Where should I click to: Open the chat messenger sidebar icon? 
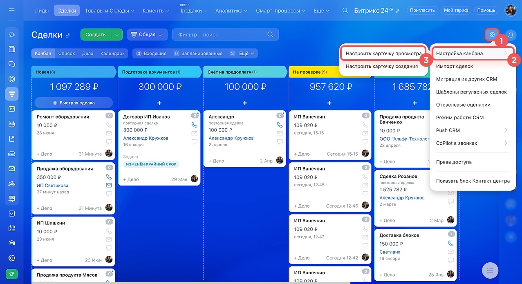[12, 64]
